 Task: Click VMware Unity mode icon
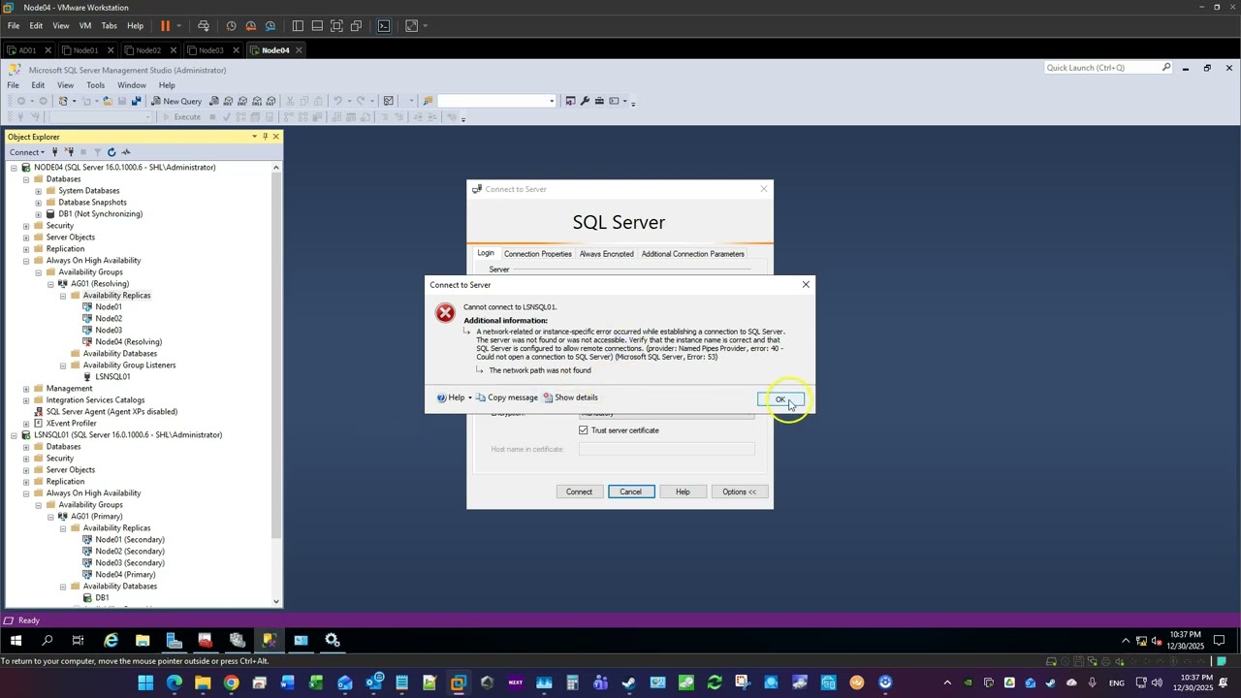356,26
